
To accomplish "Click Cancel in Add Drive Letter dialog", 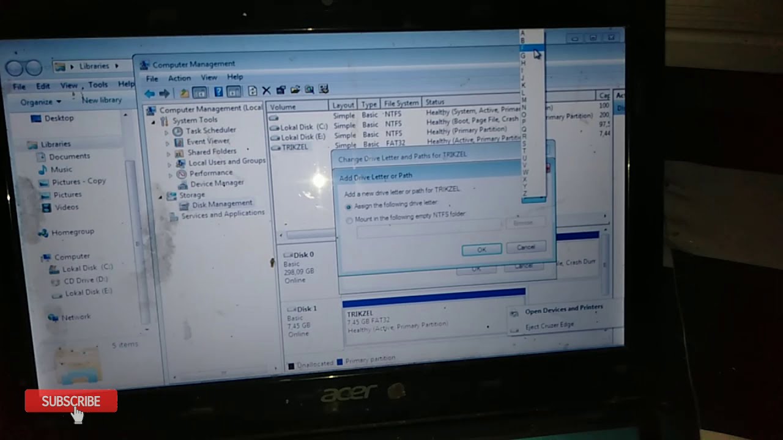I will pyautogui.click(x=525, y=247).
